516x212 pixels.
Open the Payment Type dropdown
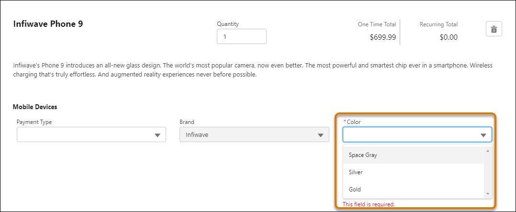pyautogui.click(x=91, y=134)
